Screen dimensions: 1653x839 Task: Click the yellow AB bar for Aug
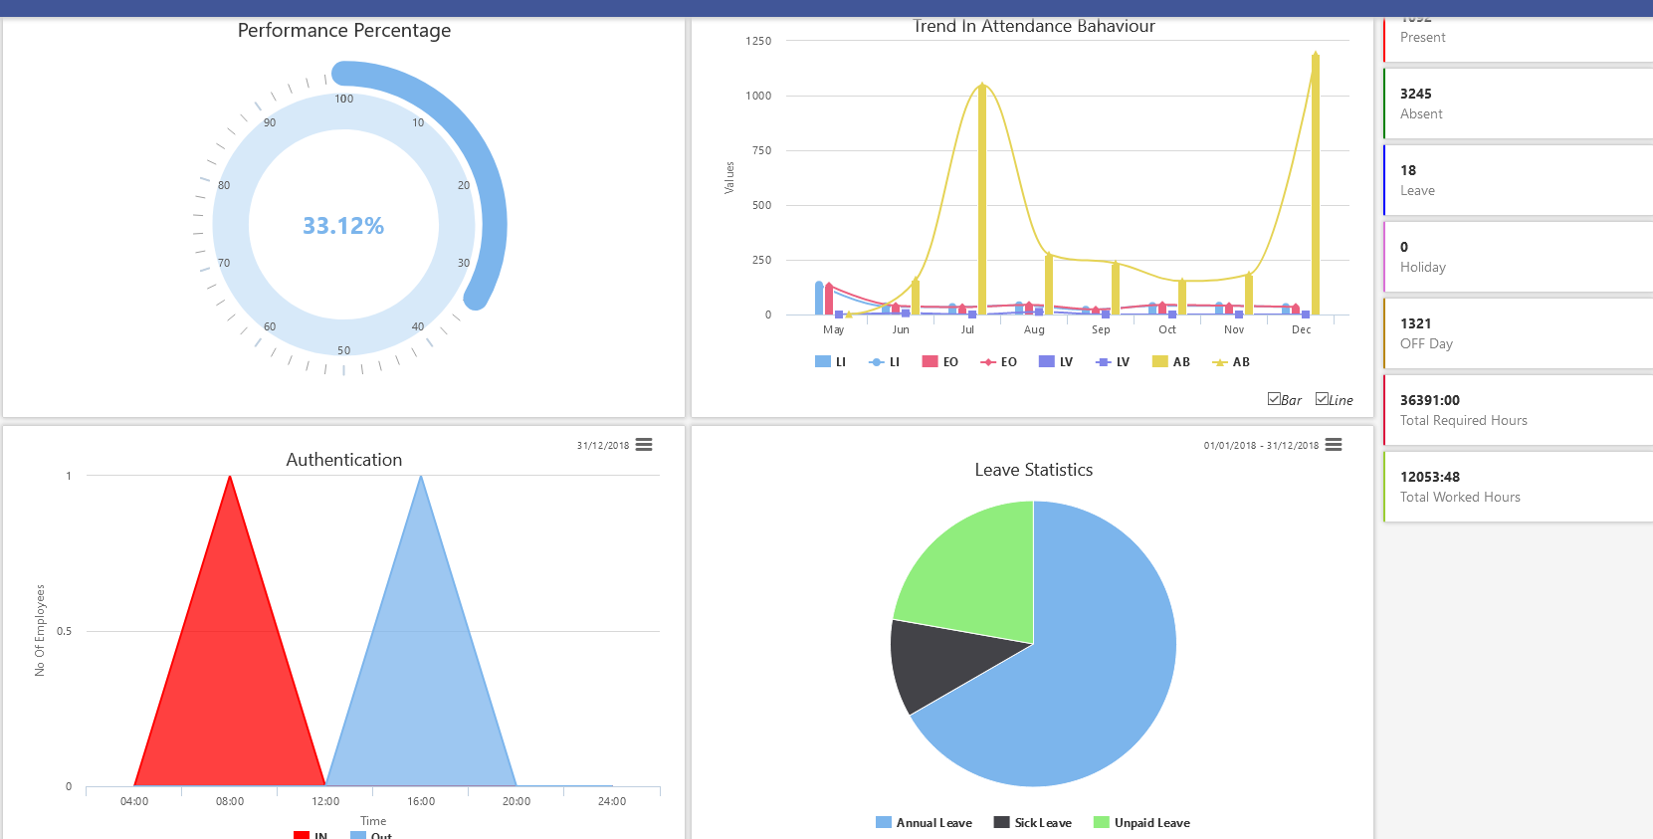point(1049,285)
